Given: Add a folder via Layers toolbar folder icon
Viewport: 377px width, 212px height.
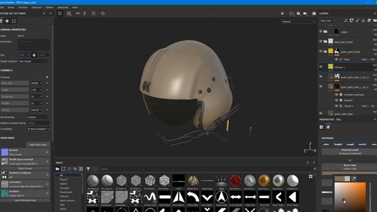Looking at the screenshot, I should 375,21.
